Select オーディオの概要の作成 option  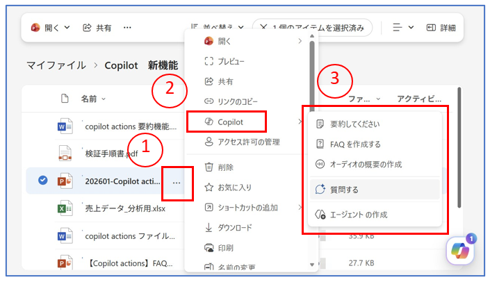point(364,165)
